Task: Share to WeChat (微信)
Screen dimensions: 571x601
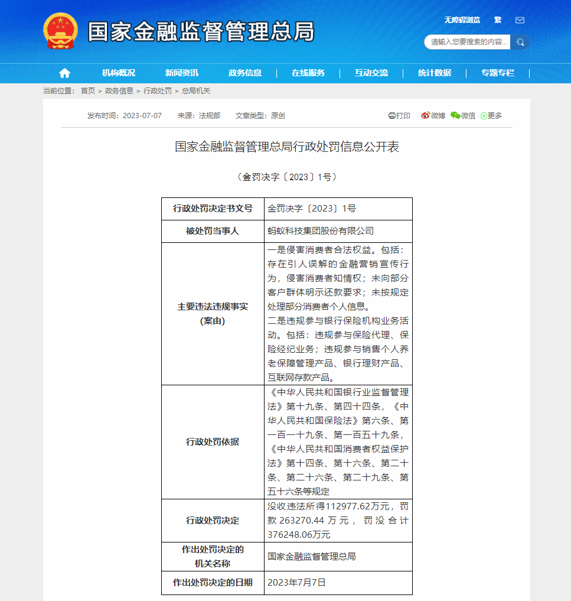Action: [462, 115]
